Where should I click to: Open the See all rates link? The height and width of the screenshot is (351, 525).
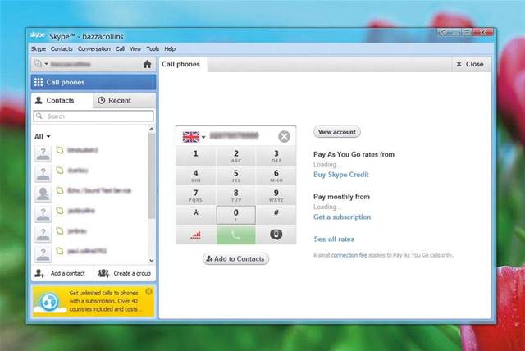pyautogui.click(x=334, y=239)
